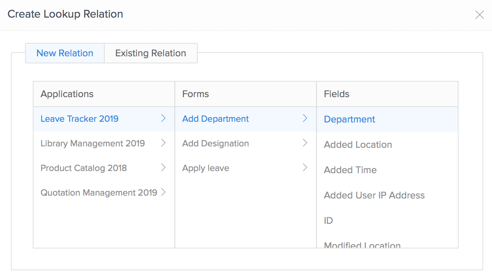
Task: Select the Added User IP Address field
Action: (x=374, y=195)
